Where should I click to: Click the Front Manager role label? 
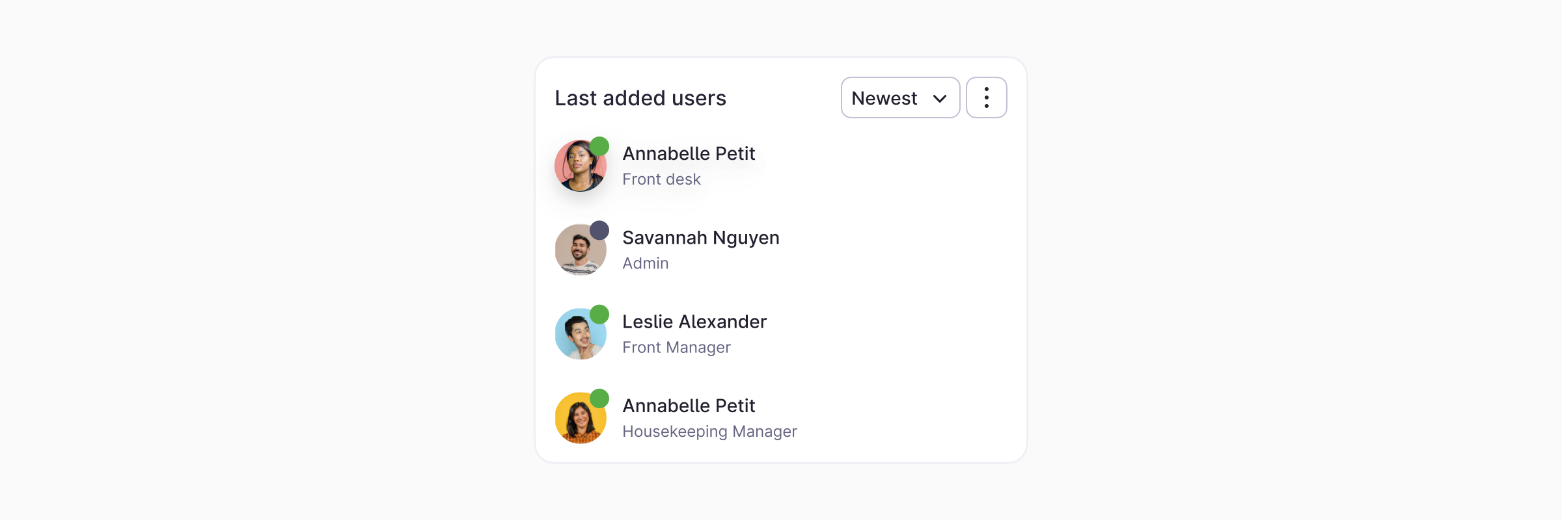coord(676,348)
